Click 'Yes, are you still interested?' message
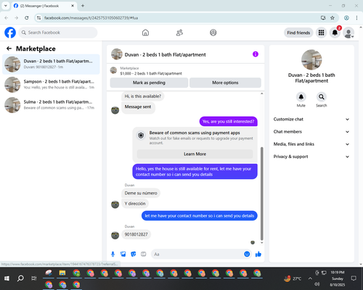Screen dimensions: 363x290 tap(228, 121)
